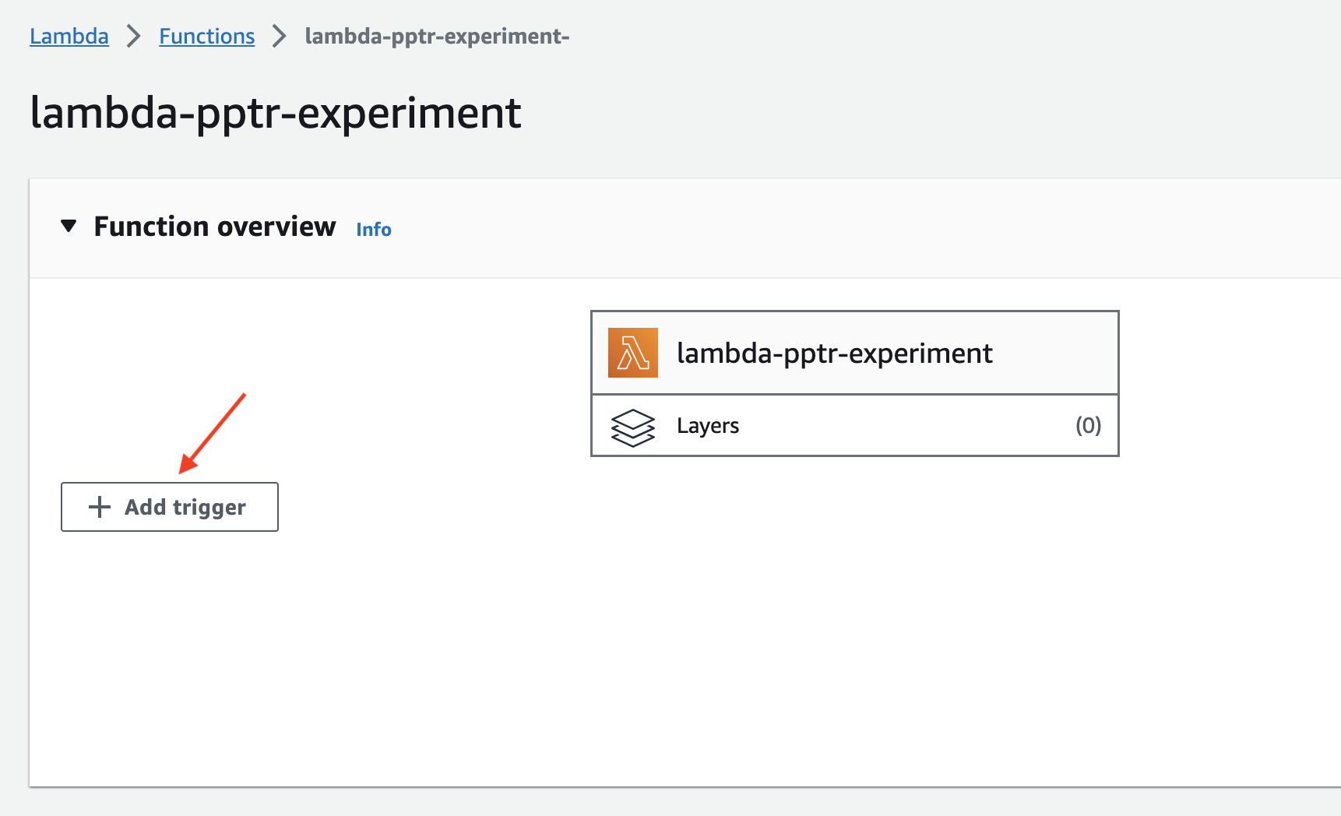Click the chevron after the Functions breadcrumb

click(280, 36)
